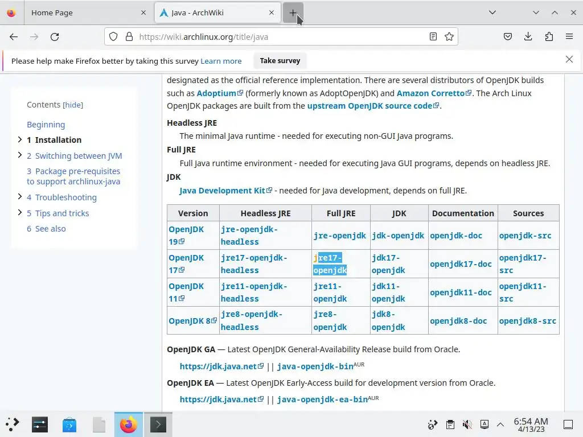Open the clock showing 6:54 AM
The width and height of the screenshot is (583, 437).
point(531,424)
